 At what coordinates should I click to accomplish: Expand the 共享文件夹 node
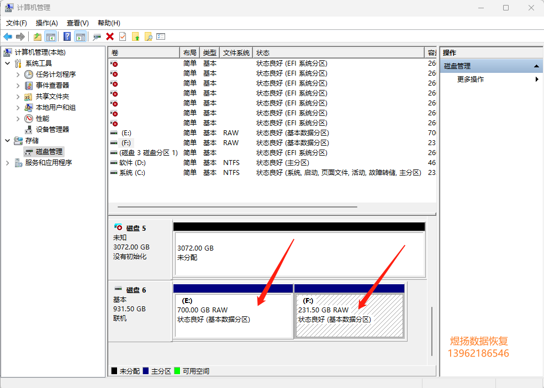(x=18, y=97)
